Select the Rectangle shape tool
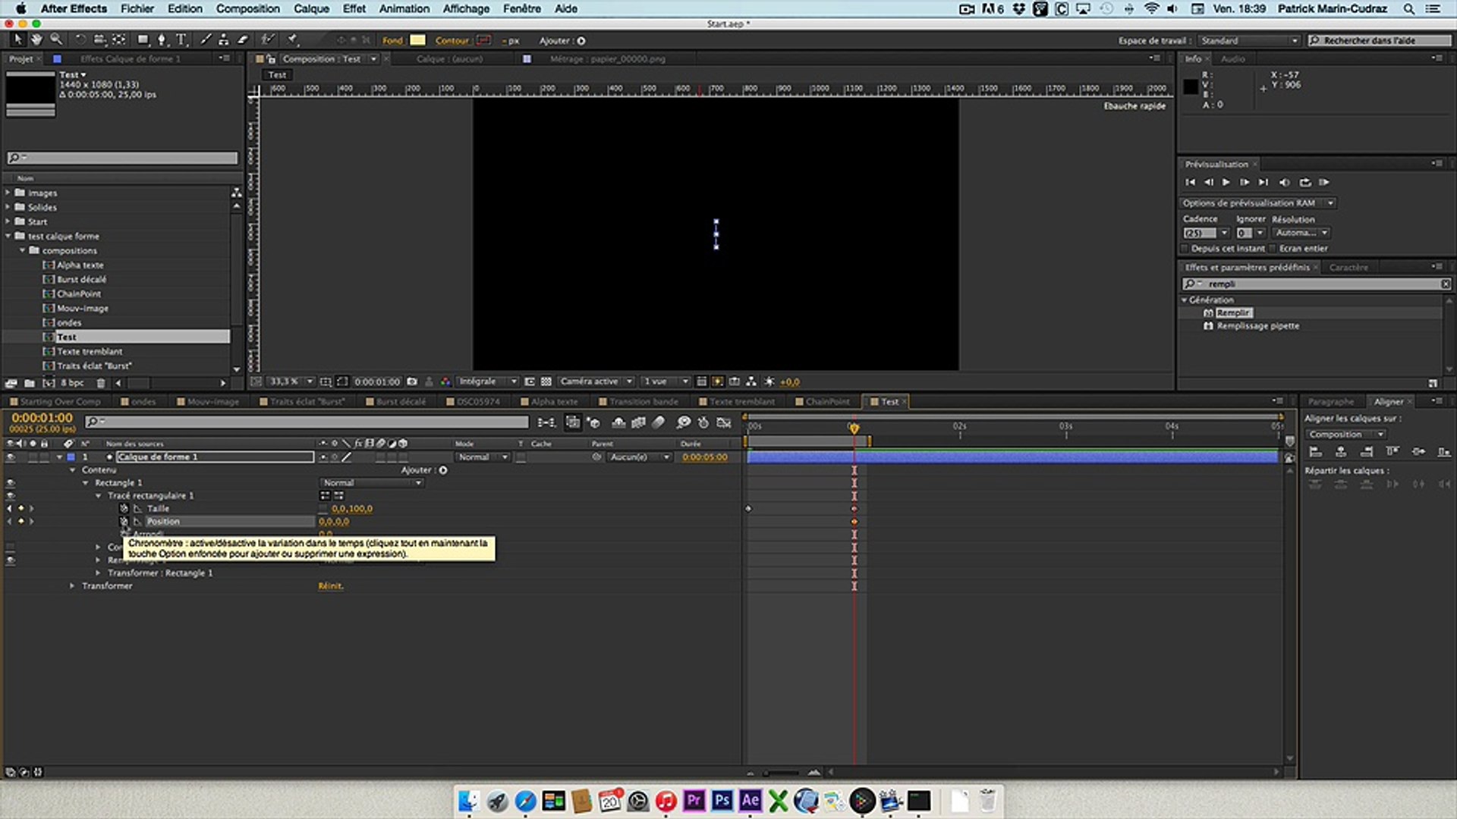This screenshot has height=819, width=1457. coord(143,39)
